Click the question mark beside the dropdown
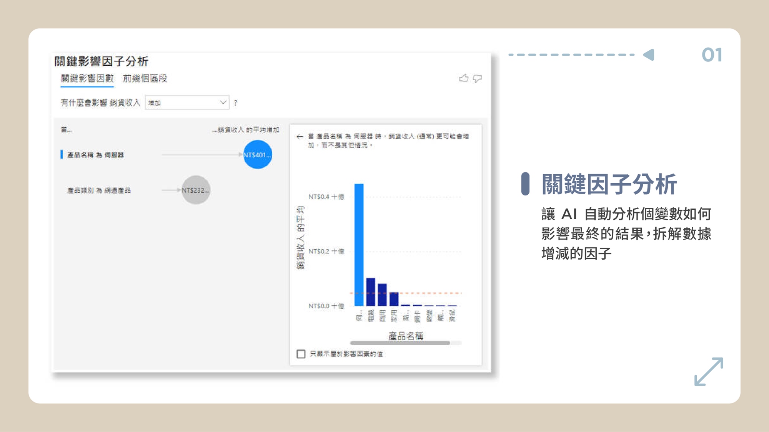This screenshot has width=769, height=432. pos(236,103)
